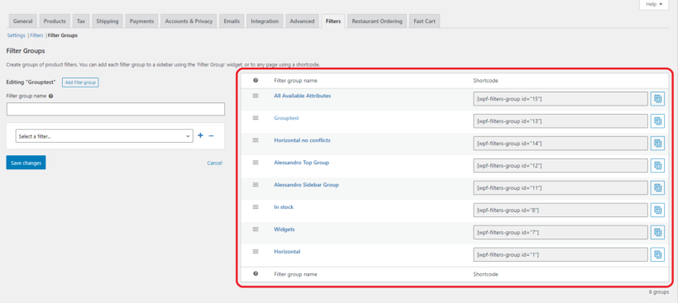678x303 pixels.
Task: Copy the Grouptest shortcode
Action: click(x=657, y=121)
